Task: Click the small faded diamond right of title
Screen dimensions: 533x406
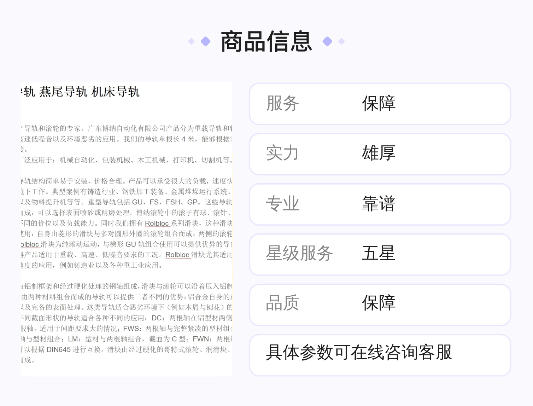Action: coord(341,41)
